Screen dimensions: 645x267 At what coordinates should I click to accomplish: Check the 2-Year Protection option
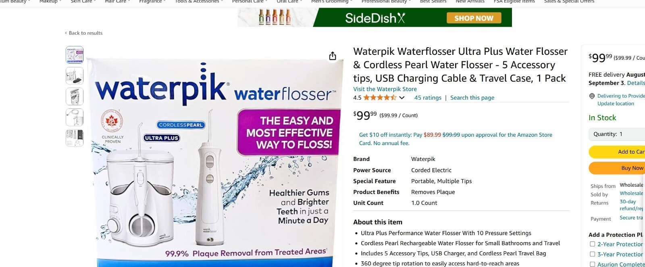pyautogui.click(x=592, y=244)
